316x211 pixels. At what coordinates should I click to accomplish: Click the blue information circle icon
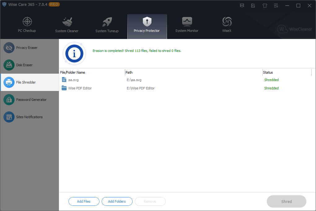tap(74, 54)
